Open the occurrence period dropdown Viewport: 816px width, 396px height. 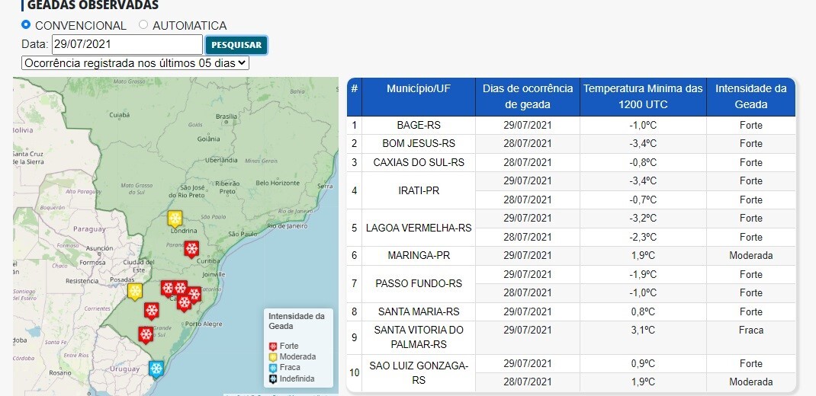click(x=135, y=63)
